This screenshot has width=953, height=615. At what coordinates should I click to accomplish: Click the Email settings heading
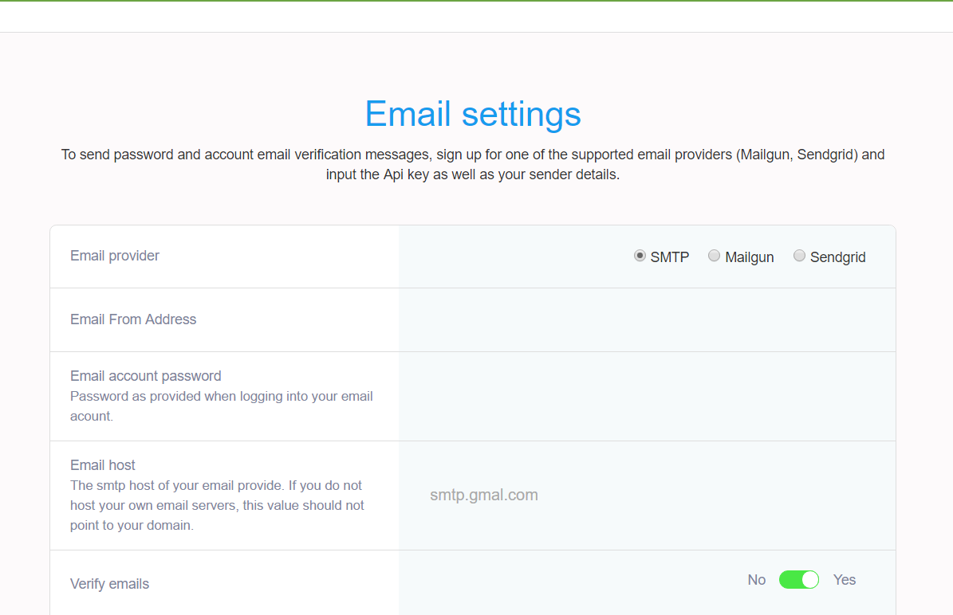(x=473, y=114)
